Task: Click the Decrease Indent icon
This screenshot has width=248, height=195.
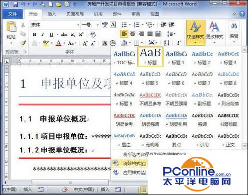Action: (x=164, y=25)
